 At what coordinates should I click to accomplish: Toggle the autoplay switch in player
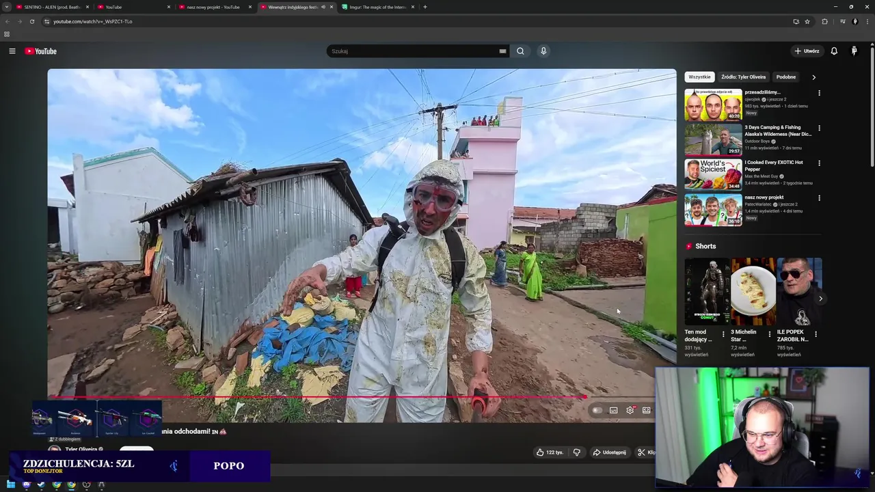(597, 410)
